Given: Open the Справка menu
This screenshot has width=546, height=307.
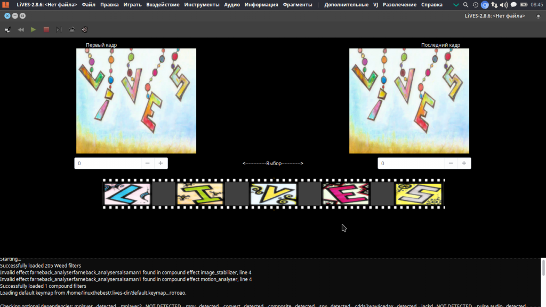Looking at the screenshot, I should coord(432,4).
